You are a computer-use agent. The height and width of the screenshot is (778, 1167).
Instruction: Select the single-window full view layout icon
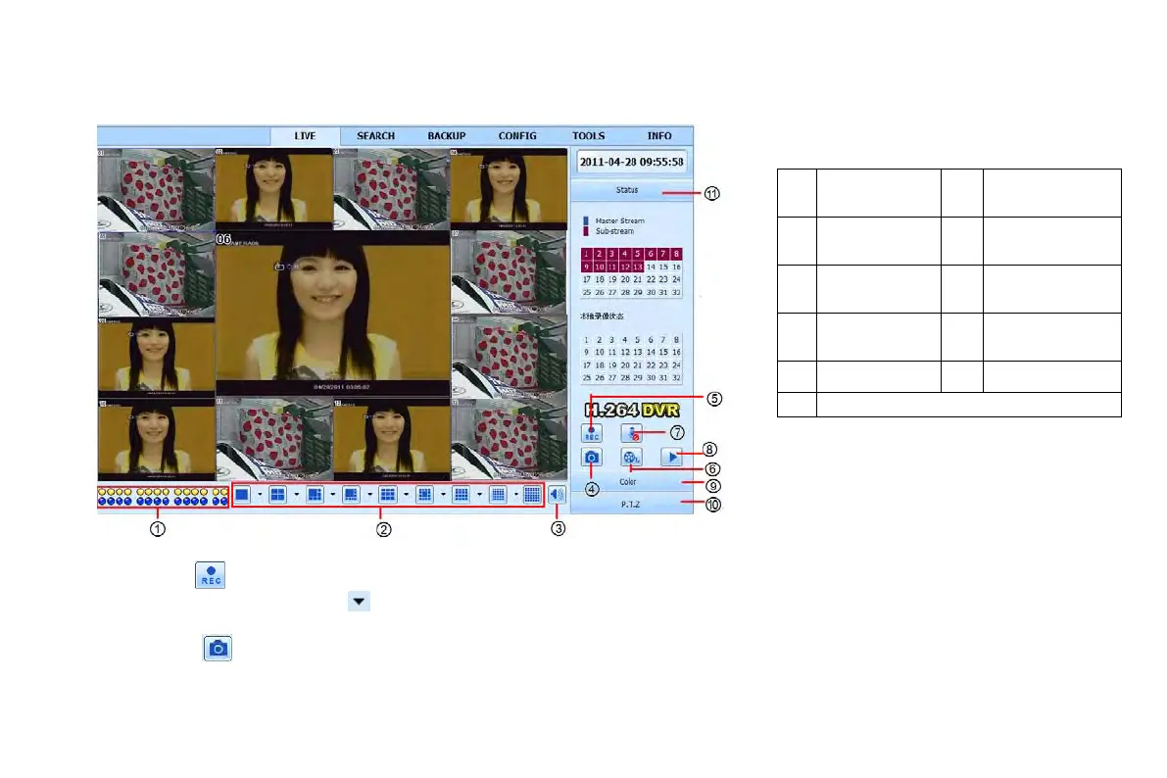point(242,495)
